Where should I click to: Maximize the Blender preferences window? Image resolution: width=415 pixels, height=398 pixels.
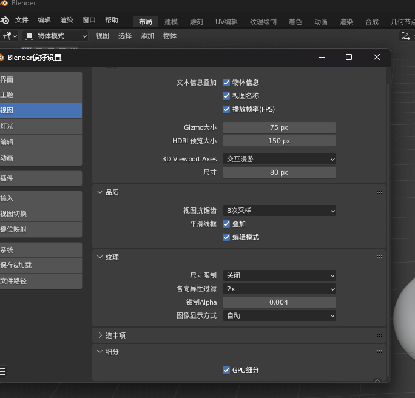(x=349, y=57)
